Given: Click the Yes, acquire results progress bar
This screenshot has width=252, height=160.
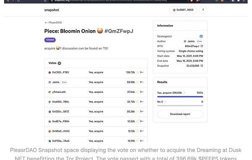Looking at the screenshot, I should [180, 97].
